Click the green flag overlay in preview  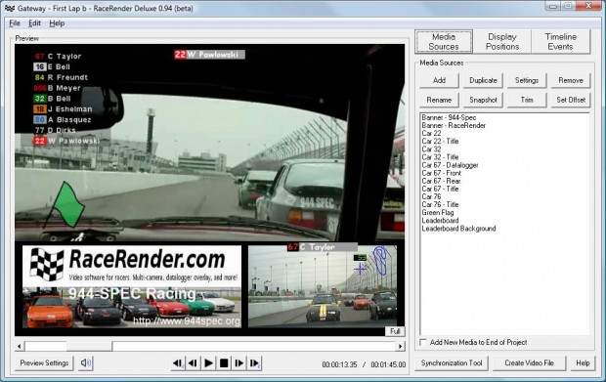65,205
